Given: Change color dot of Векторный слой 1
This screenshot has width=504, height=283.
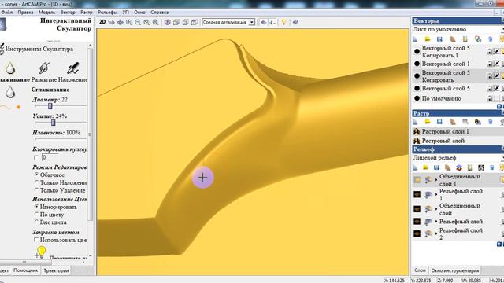Looking at the screenshot, I should [417, 64].
